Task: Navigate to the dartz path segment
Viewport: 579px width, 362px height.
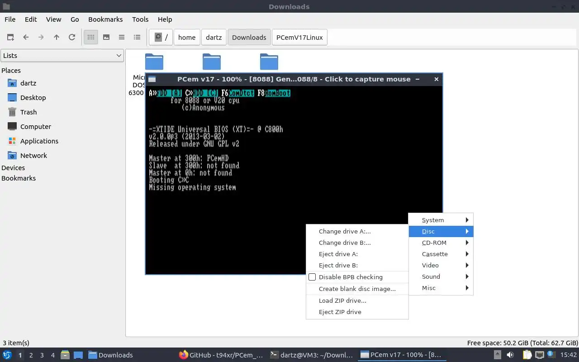Action: (x=214, y=37)
